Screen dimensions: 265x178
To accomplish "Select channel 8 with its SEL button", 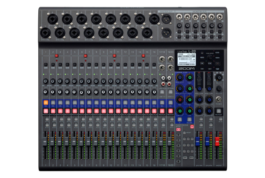I will [96, 103].
